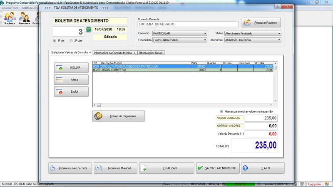Screen dimensions: 333x187
Task: Click the Excluir item button
Action: point(71,91)
